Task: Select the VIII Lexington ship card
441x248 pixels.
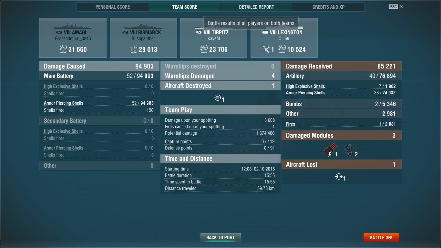Action: (x=284, y=38)
